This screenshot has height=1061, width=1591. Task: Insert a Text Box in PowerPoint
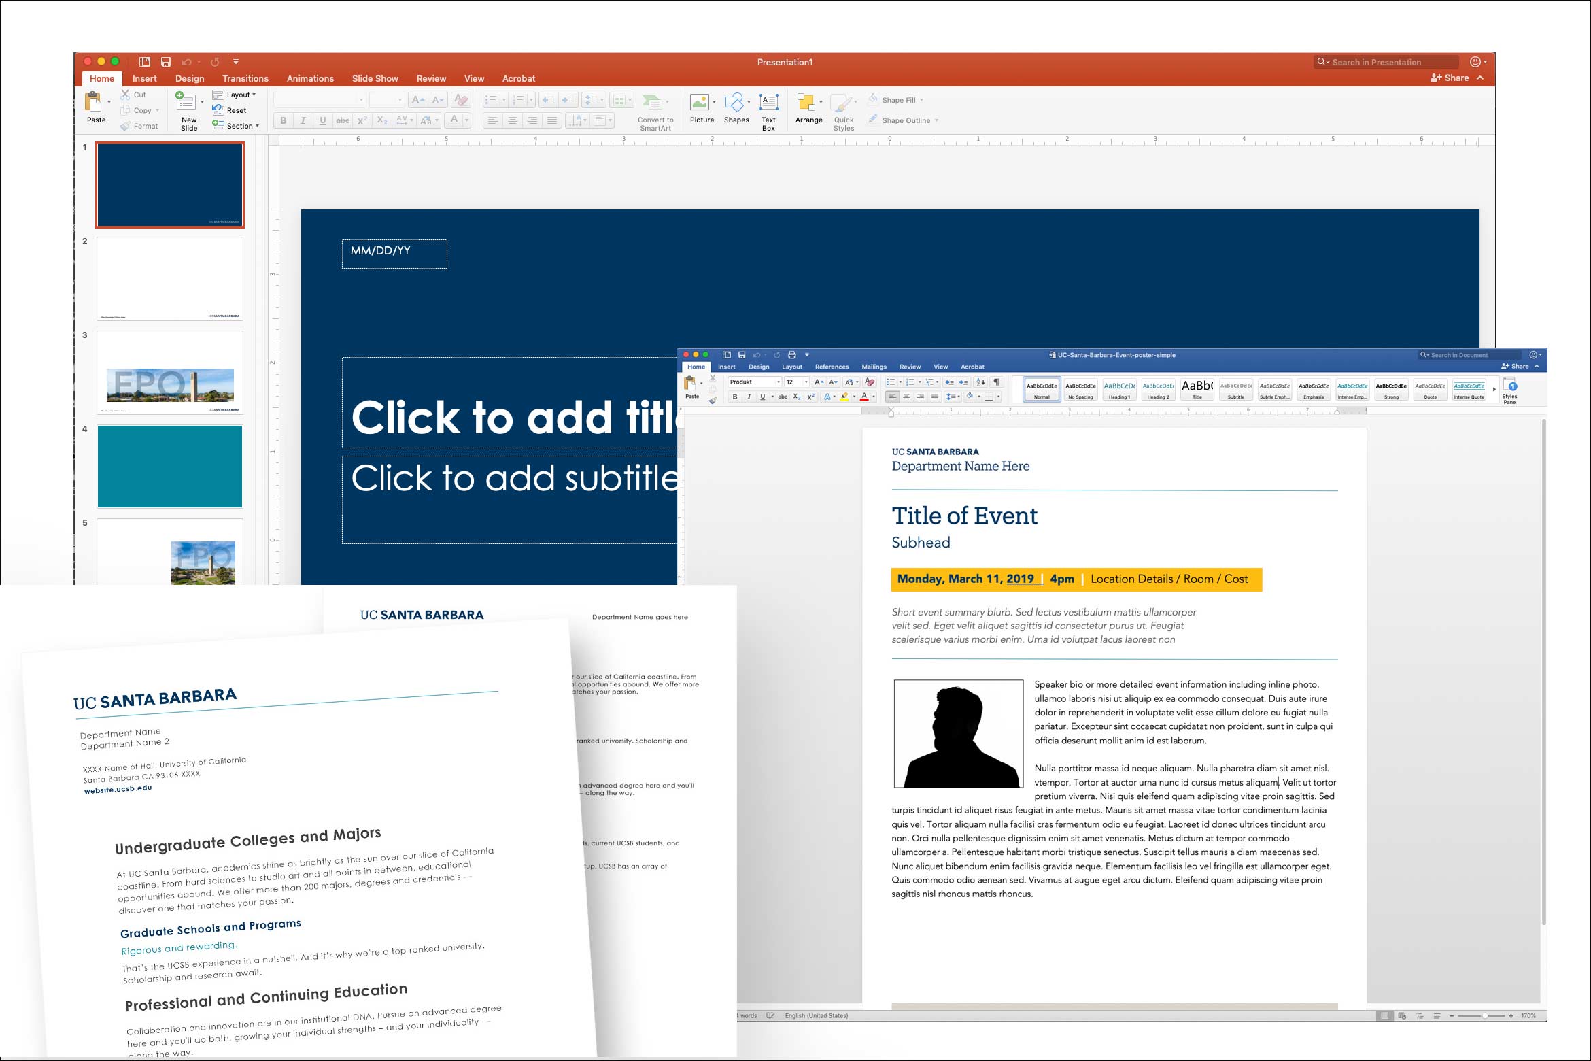(x=768, y=103)
